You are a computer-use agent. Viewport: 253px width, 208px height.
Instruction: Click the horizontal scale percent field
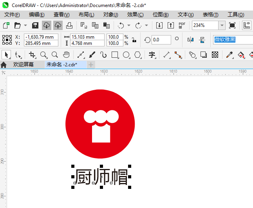click(115, 37)
